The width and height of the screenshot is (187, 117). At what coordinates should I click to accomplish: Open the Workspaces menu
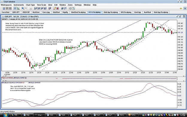pyautogui.click(x=6, y=5)
